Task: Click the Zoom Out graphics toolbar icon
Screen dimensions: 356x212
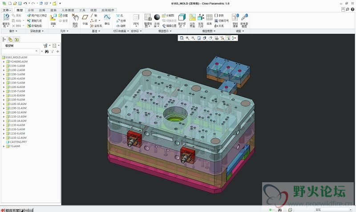Action: click(193, 38)
